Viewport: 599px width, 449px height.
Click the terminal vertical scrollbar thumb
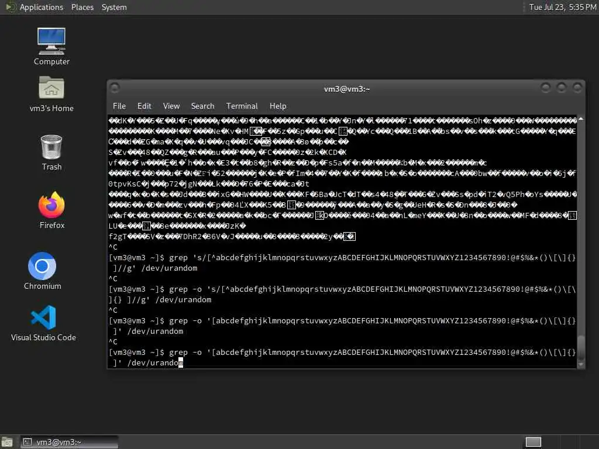tap(581, 348)
